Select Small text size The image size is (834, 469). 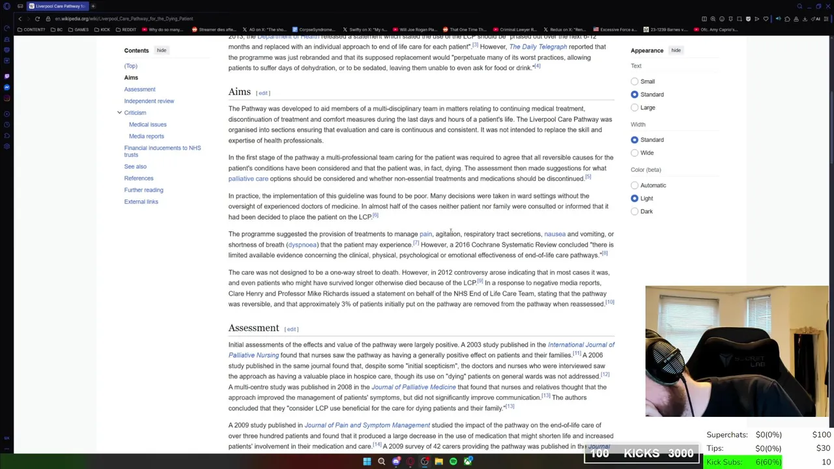click(x=635, y=81)
